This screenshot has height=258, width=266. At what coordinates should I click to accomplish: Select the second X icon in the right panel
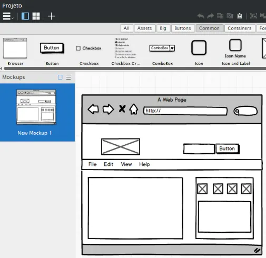[x=218, y=189]
